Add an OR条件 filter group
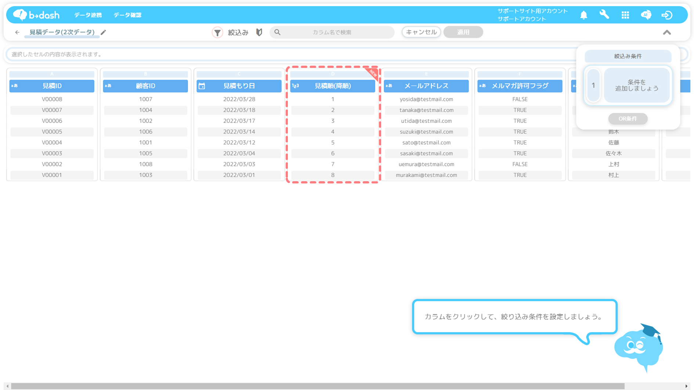Viewport: 694px width, 390px height. point(628,119)
